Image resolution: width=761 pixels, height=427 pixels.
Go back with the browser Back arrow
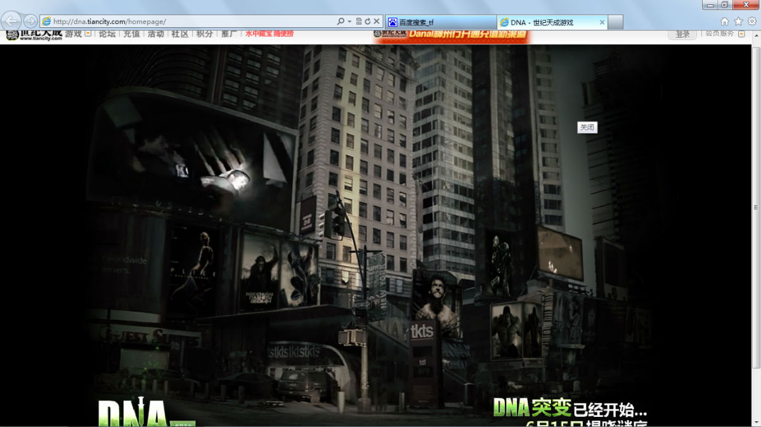[x=12, y=21]
